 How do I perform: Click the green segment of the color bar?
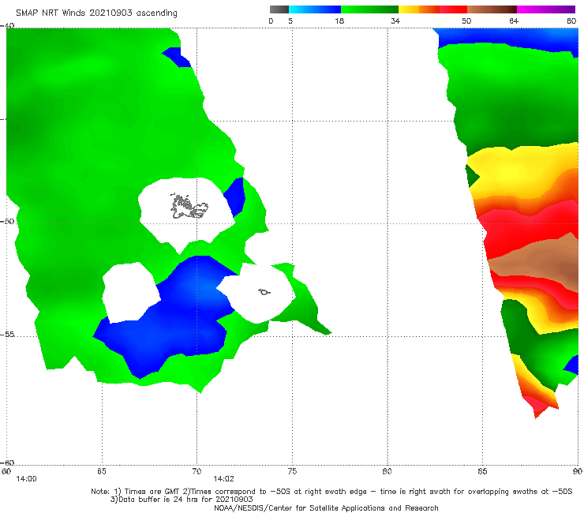(370, 9)
